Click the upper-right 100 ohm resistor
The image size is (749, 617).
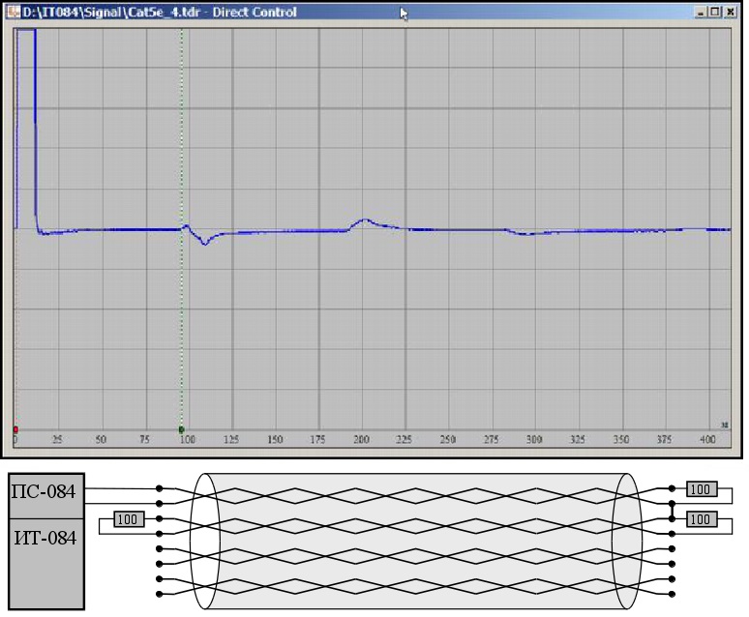click(x=702, y=489)
